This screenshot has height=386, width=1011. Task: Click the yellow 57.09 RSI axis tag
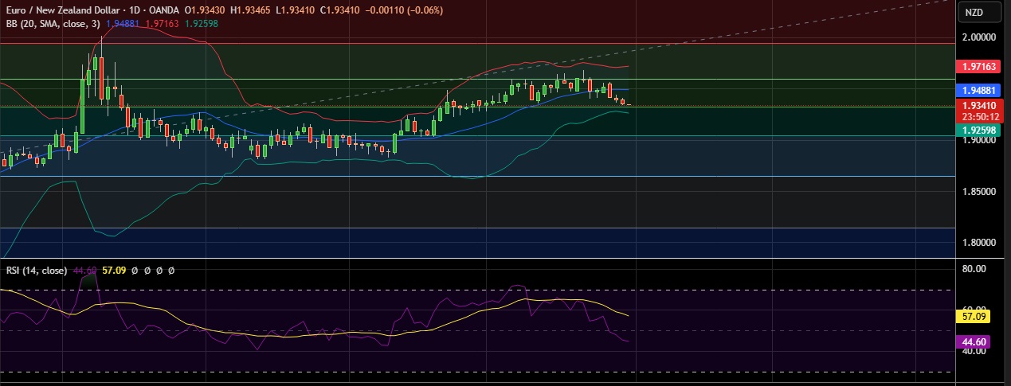coord(986,317)
